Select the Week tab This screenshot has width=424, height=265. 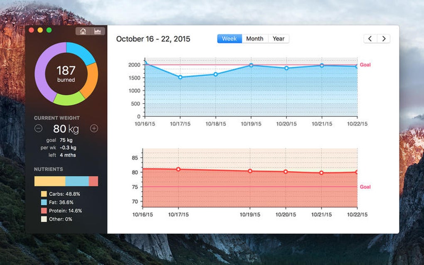[229, 39]
